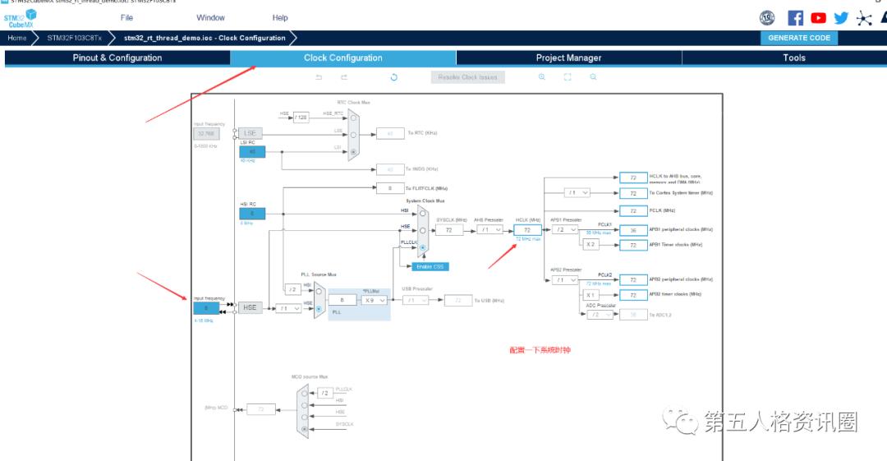Open the USB Prescaler dropdown
This screenshot has width=887, height=461.
click(x=416, y=300)
